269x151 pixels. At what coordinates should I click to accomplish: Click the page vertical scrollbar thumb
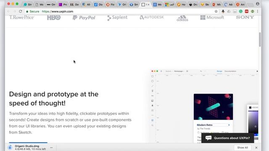(260, 39)
